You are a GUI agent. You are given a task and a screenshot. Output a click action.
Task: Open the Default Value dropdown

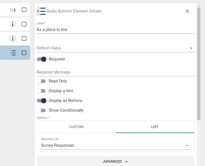(115, 48)
